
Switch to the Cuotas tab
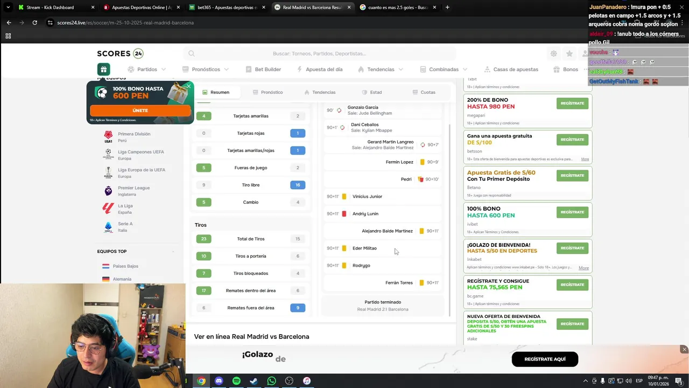click(x=424, y=92)
